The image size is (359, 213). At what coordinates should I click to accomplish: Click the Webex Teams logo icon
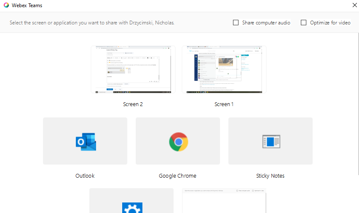6,5
